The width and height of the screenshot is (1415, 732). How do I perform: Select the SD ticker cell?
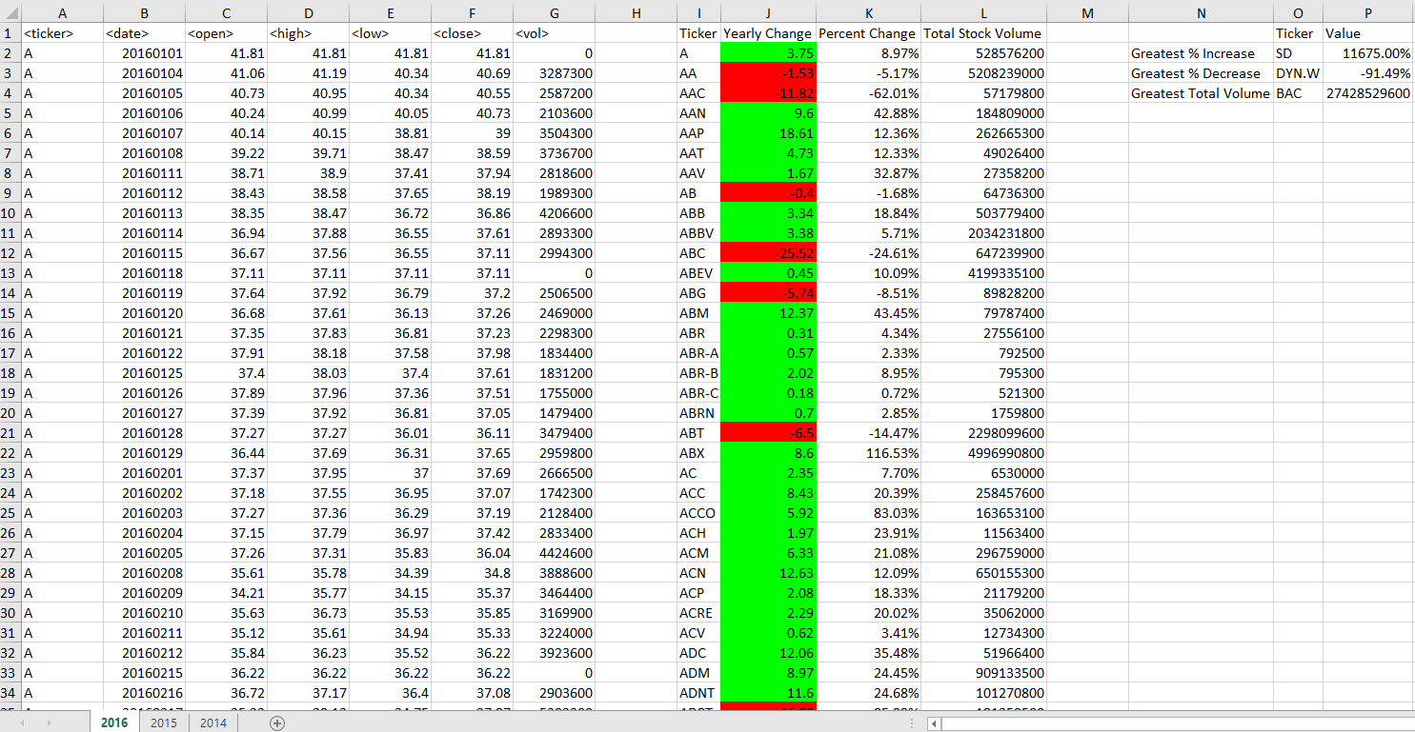coord(1298,53)
